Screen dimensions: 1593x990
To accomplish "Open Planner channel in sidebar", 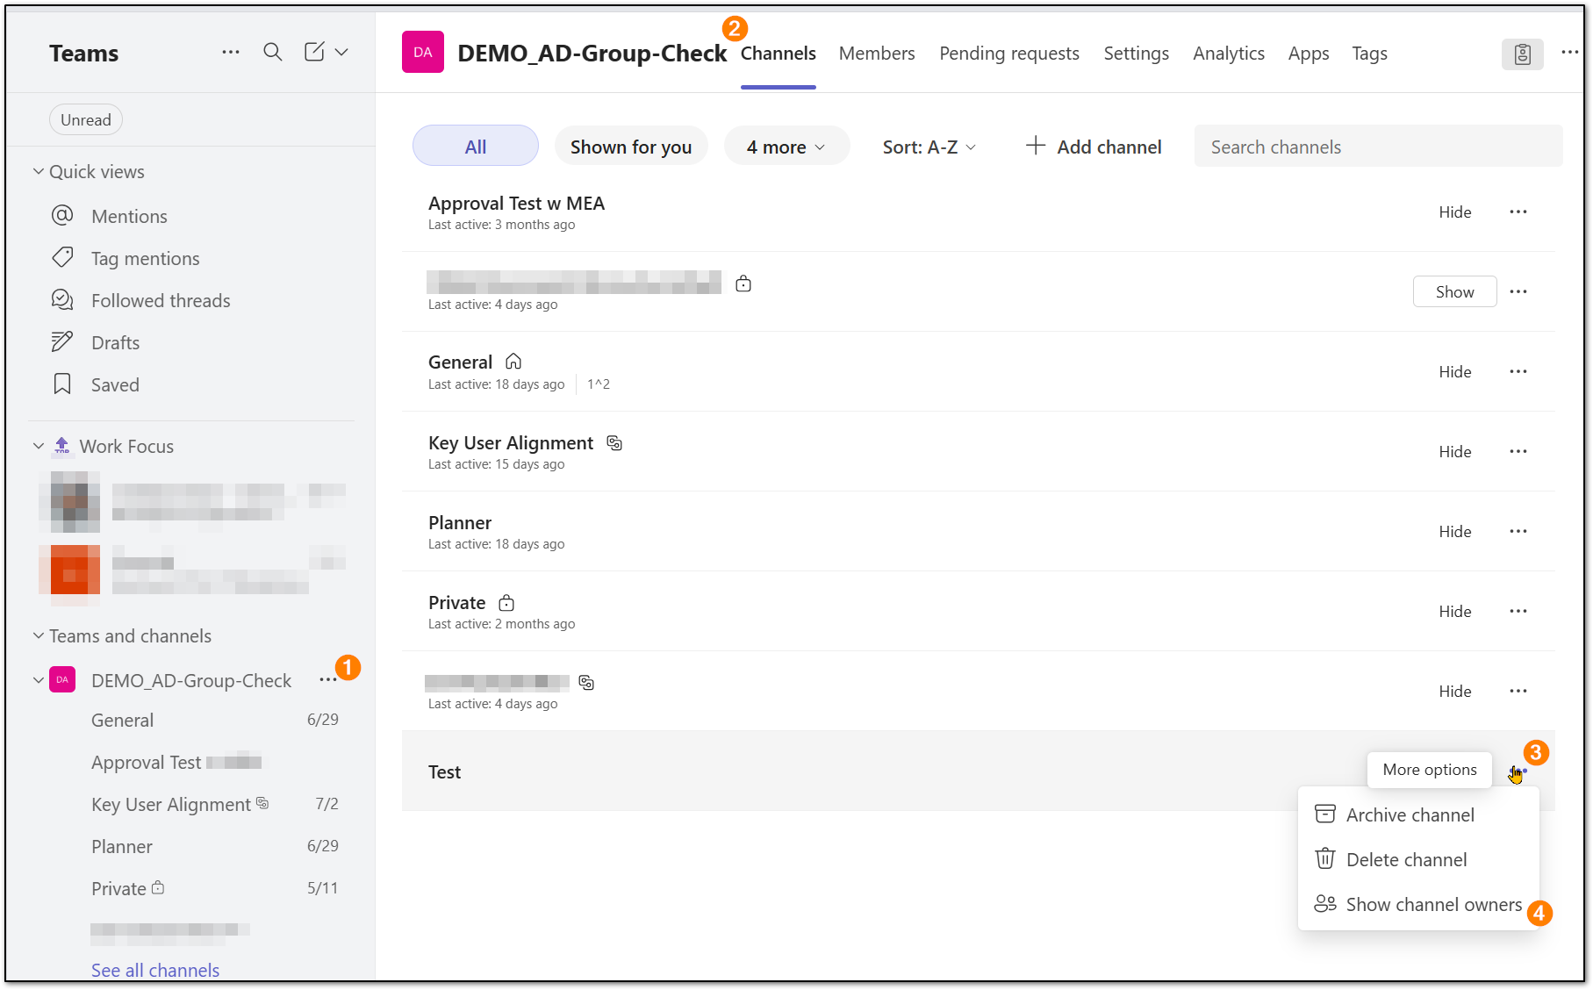I will (122, 847).
